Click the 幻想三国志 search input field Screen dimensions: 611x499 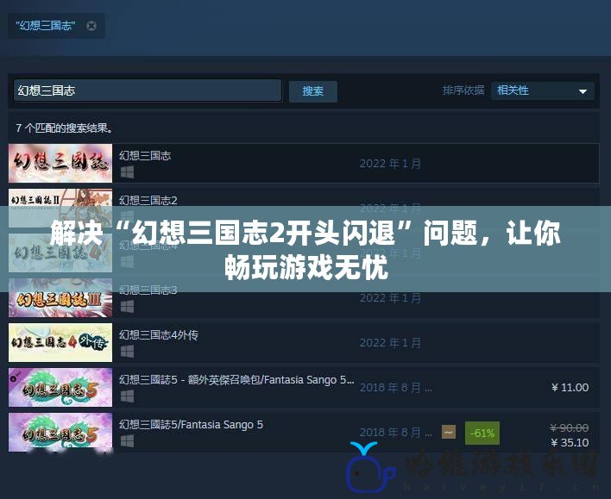coord(148,90)
